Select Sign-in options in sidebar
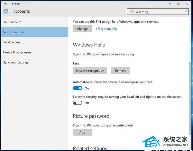This screenshot has height=151, width=193. tap(14, 32)
